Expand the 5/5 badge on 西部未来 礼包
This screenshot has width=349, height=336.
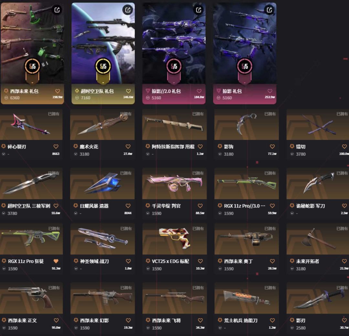pos(32,66)
